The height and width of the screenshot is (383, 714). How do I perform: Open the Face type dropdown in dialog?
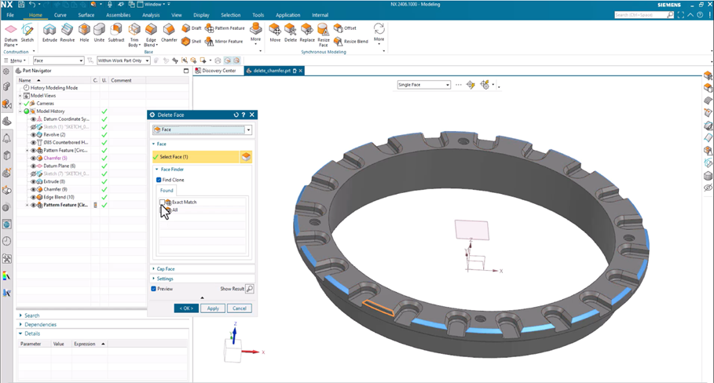point(202,129)
